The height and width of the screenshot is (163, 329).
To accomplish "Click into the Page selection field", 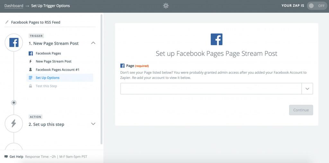I will pyautogui.click(x=211, y=89).
